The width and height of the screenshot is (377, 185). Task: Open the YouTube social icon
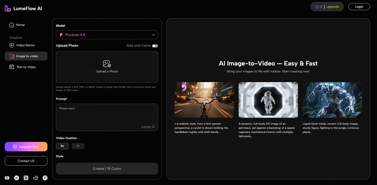coord(7,178)
